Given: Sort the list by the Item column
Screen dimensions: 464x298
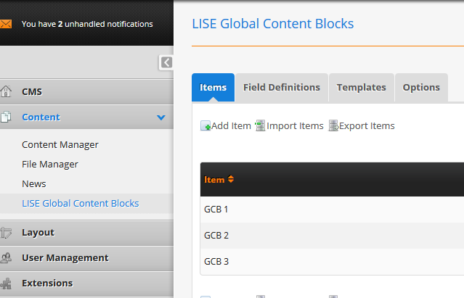Looking at the screenshot, I should 219,180.
